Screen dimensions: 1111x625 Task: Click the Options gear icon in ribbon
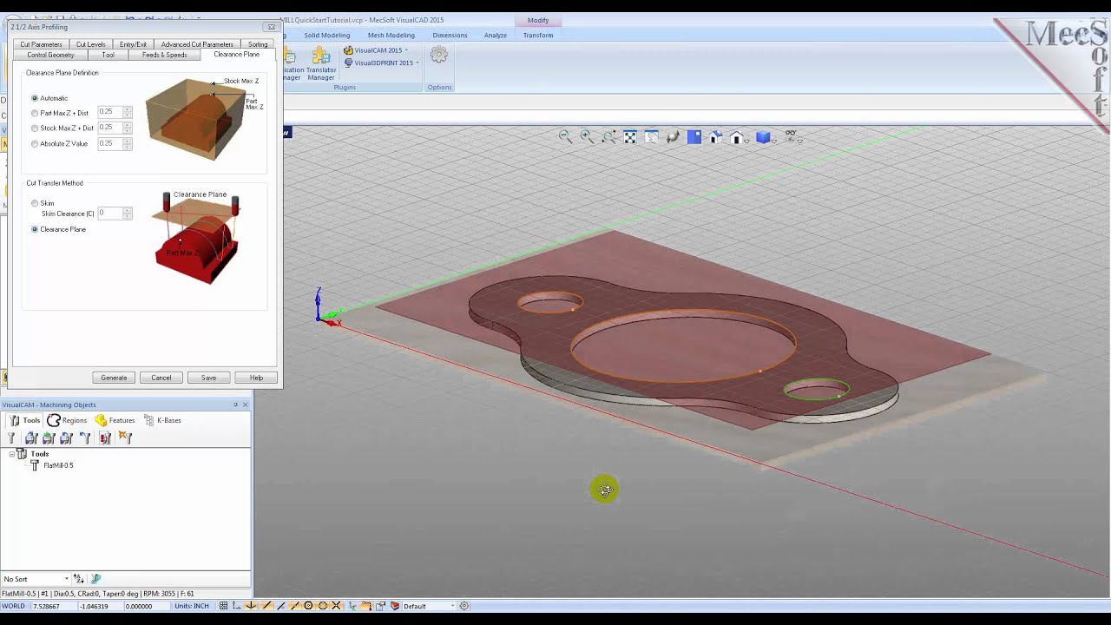[439, 56]
